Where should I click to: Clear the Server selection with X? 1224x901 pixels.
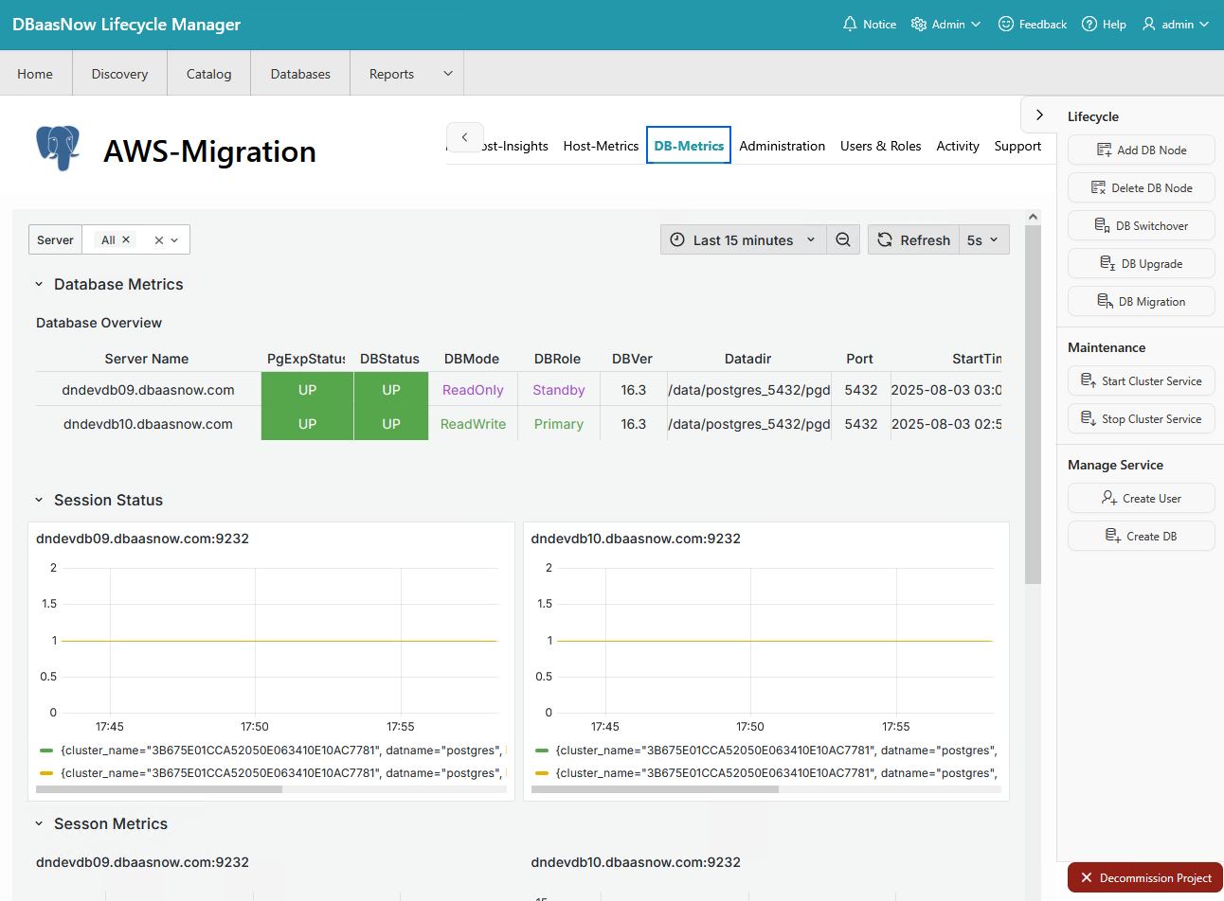tap(159, 240)
